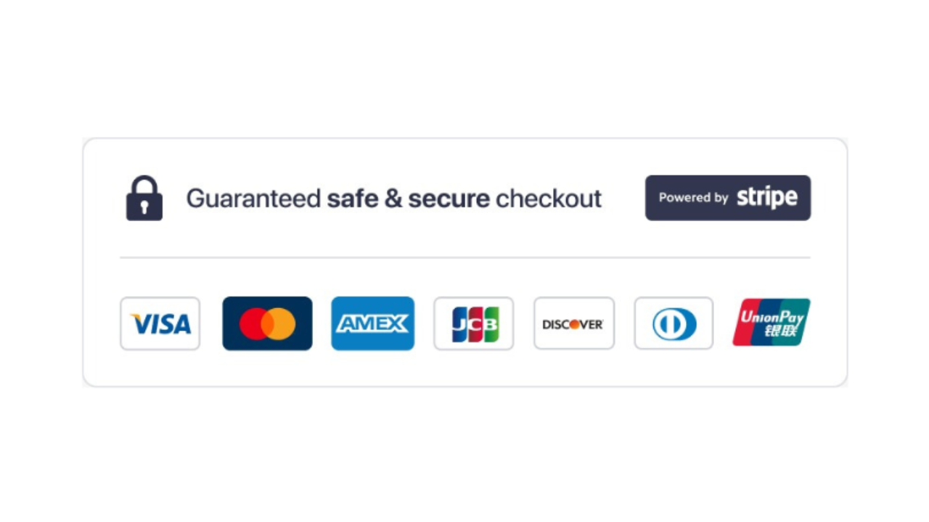Viewport: 929px width, 522px height.
Task: Select the JCB card logo
Action: tap(474, 323)
